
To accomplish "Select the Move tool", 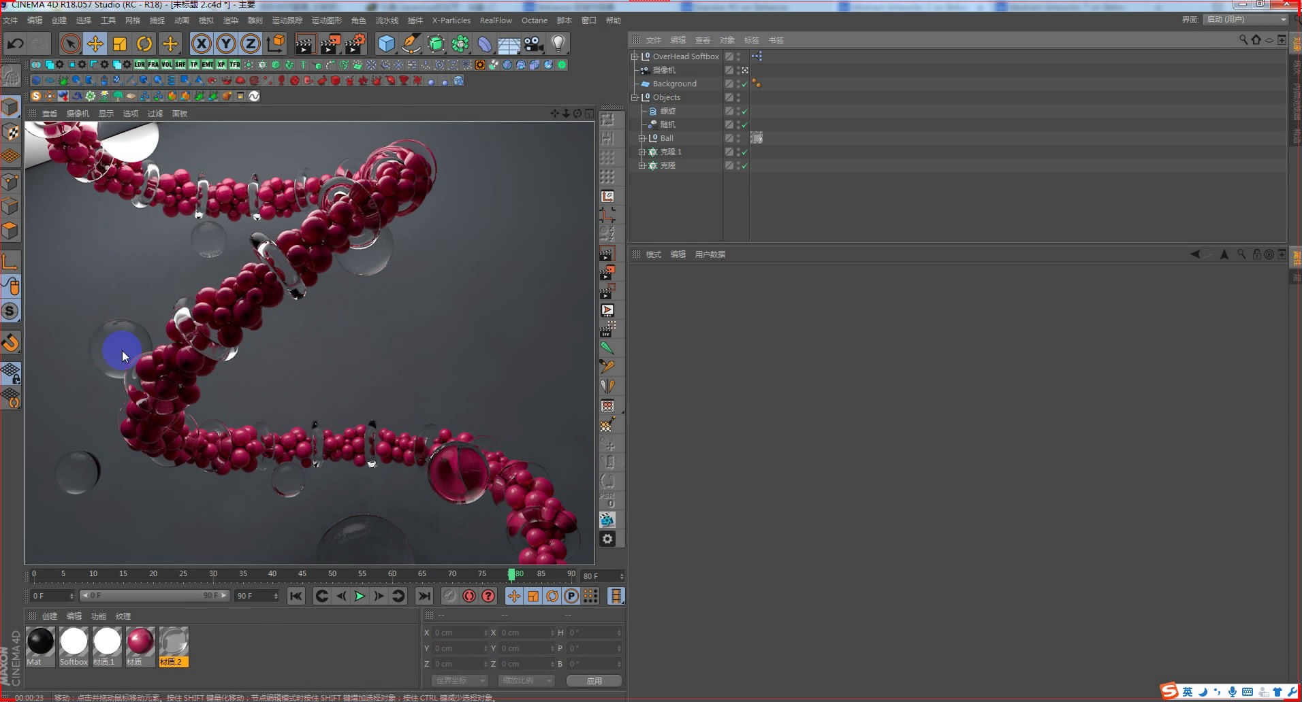I will click(95, 44).
